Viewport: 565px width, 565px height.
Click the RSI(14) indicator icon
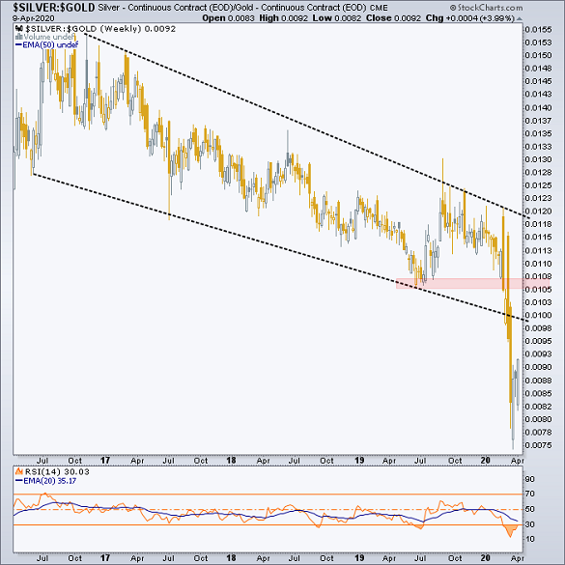[18, 471]
